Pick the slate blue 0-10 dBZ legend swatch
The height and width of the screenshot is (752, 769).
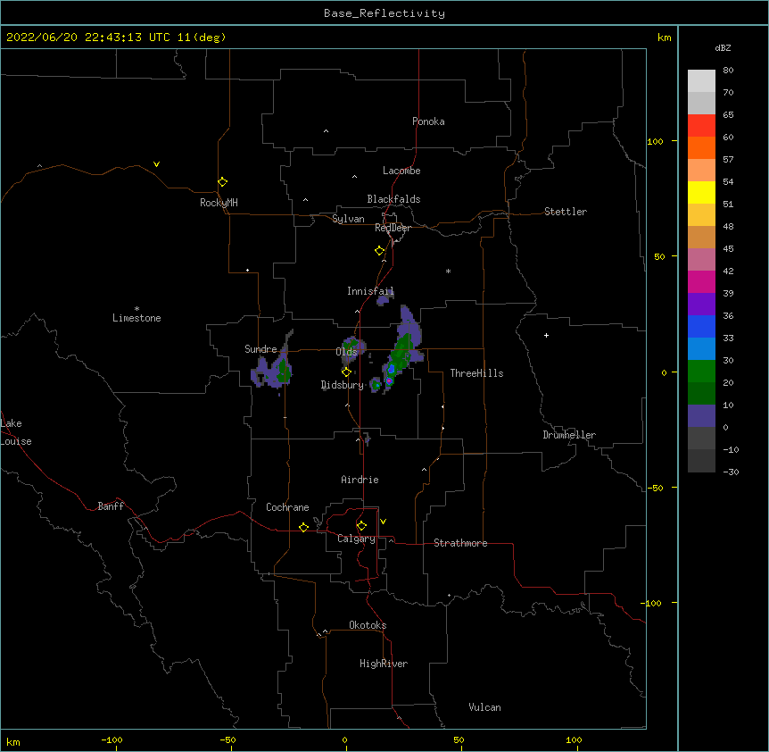click(701, 416)
